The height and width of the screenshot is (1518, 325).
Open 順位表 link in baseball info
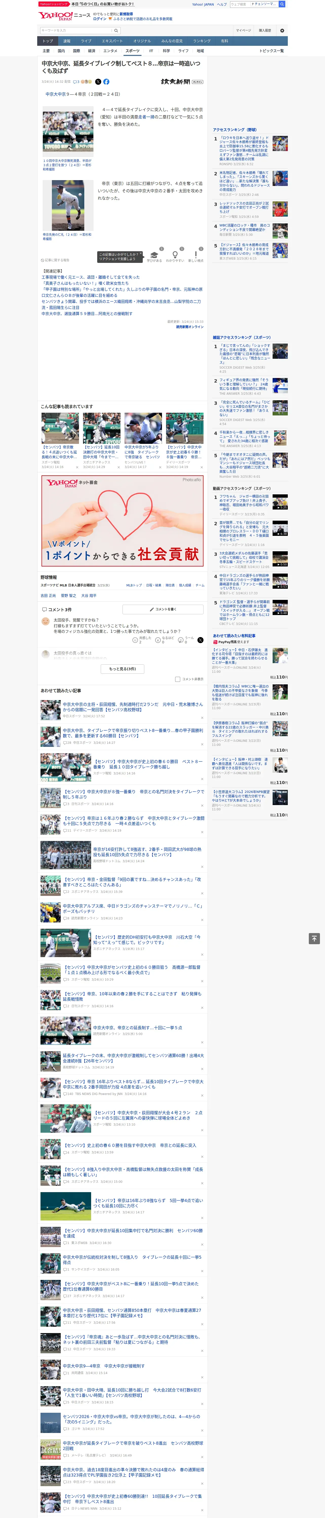pos(170,585)
